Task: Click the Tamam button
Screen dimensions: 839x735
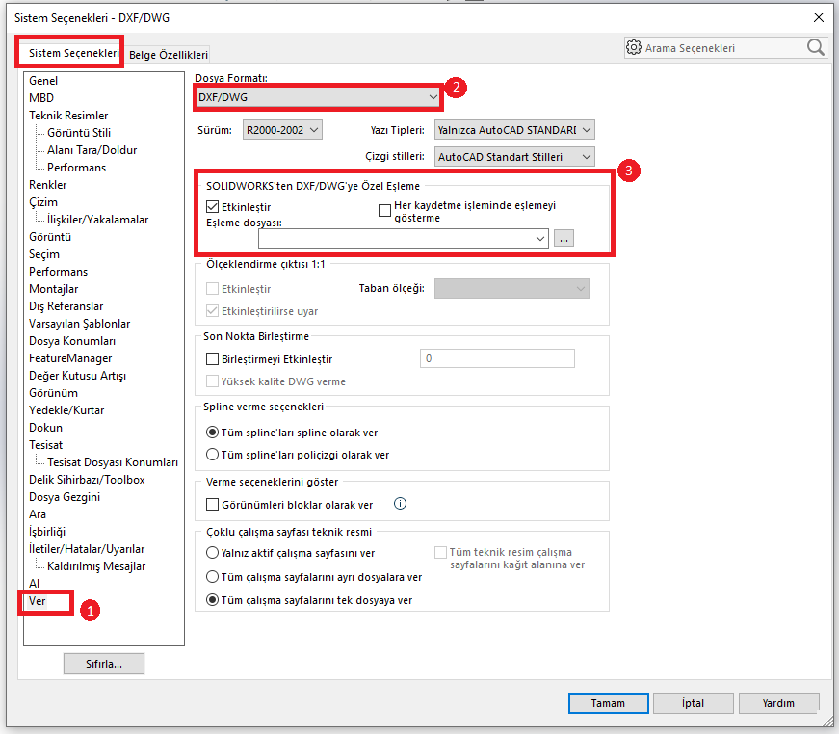Action: [x=608, y=703]
